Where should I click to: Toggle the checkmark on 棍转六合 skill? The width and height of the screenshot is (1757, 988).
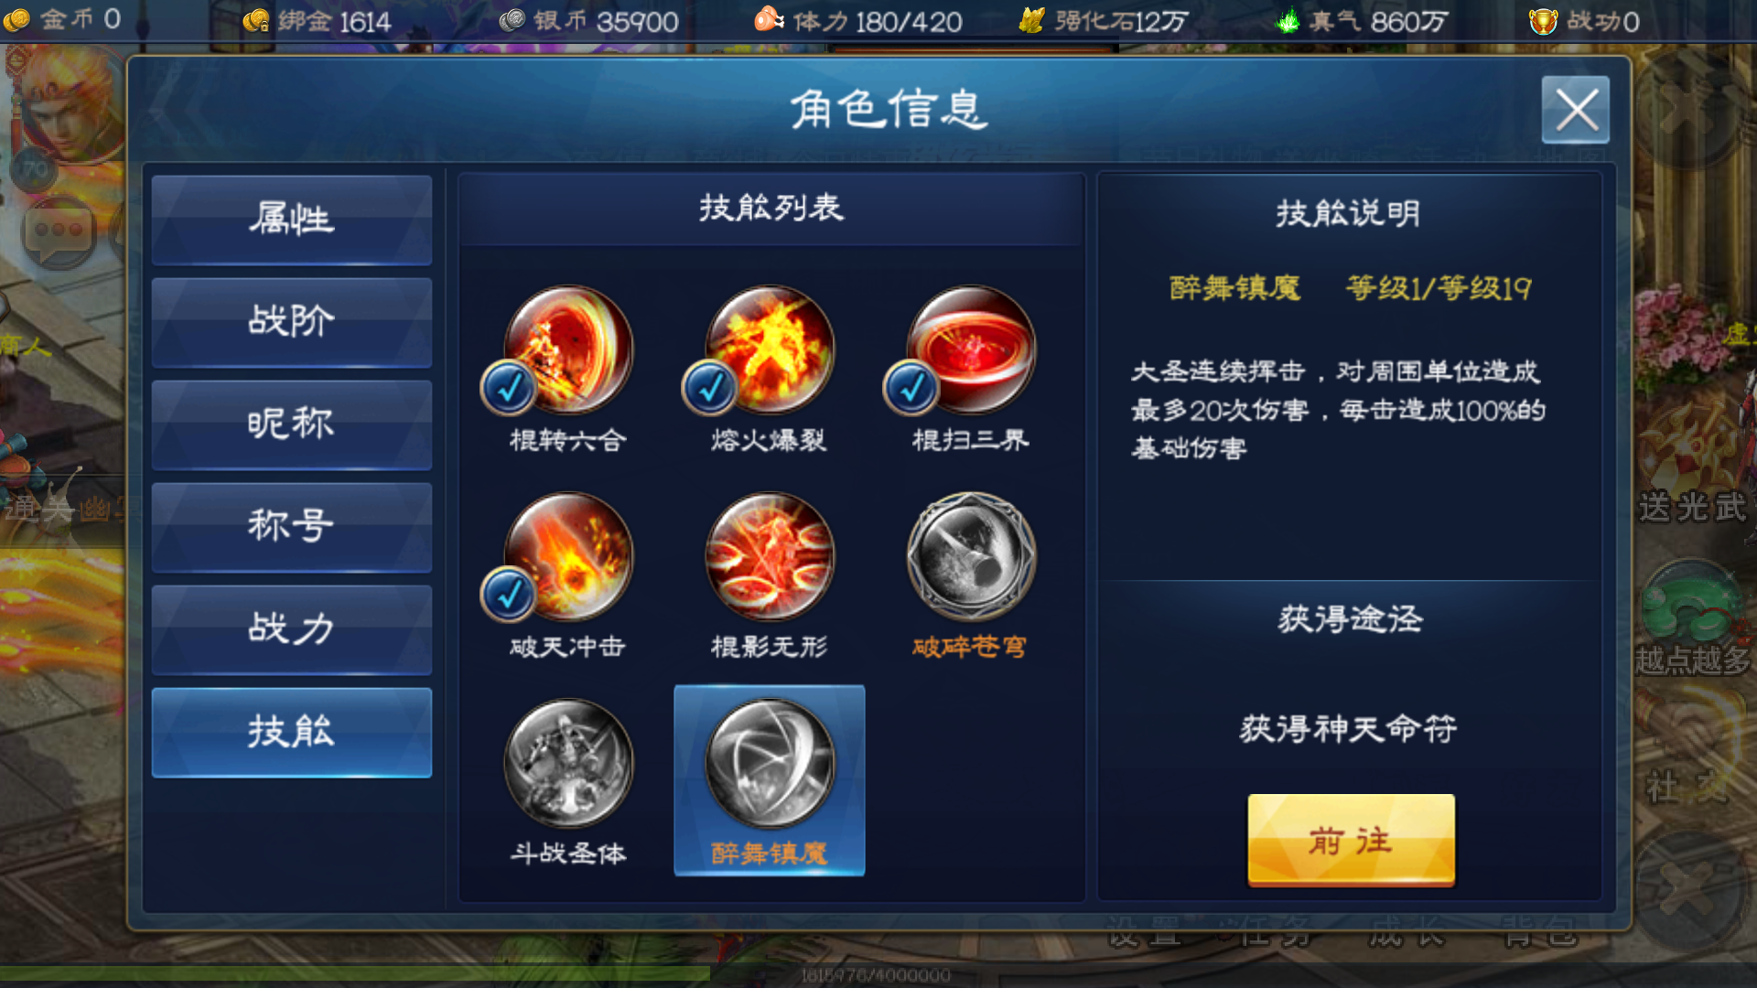tap(509, 388)
